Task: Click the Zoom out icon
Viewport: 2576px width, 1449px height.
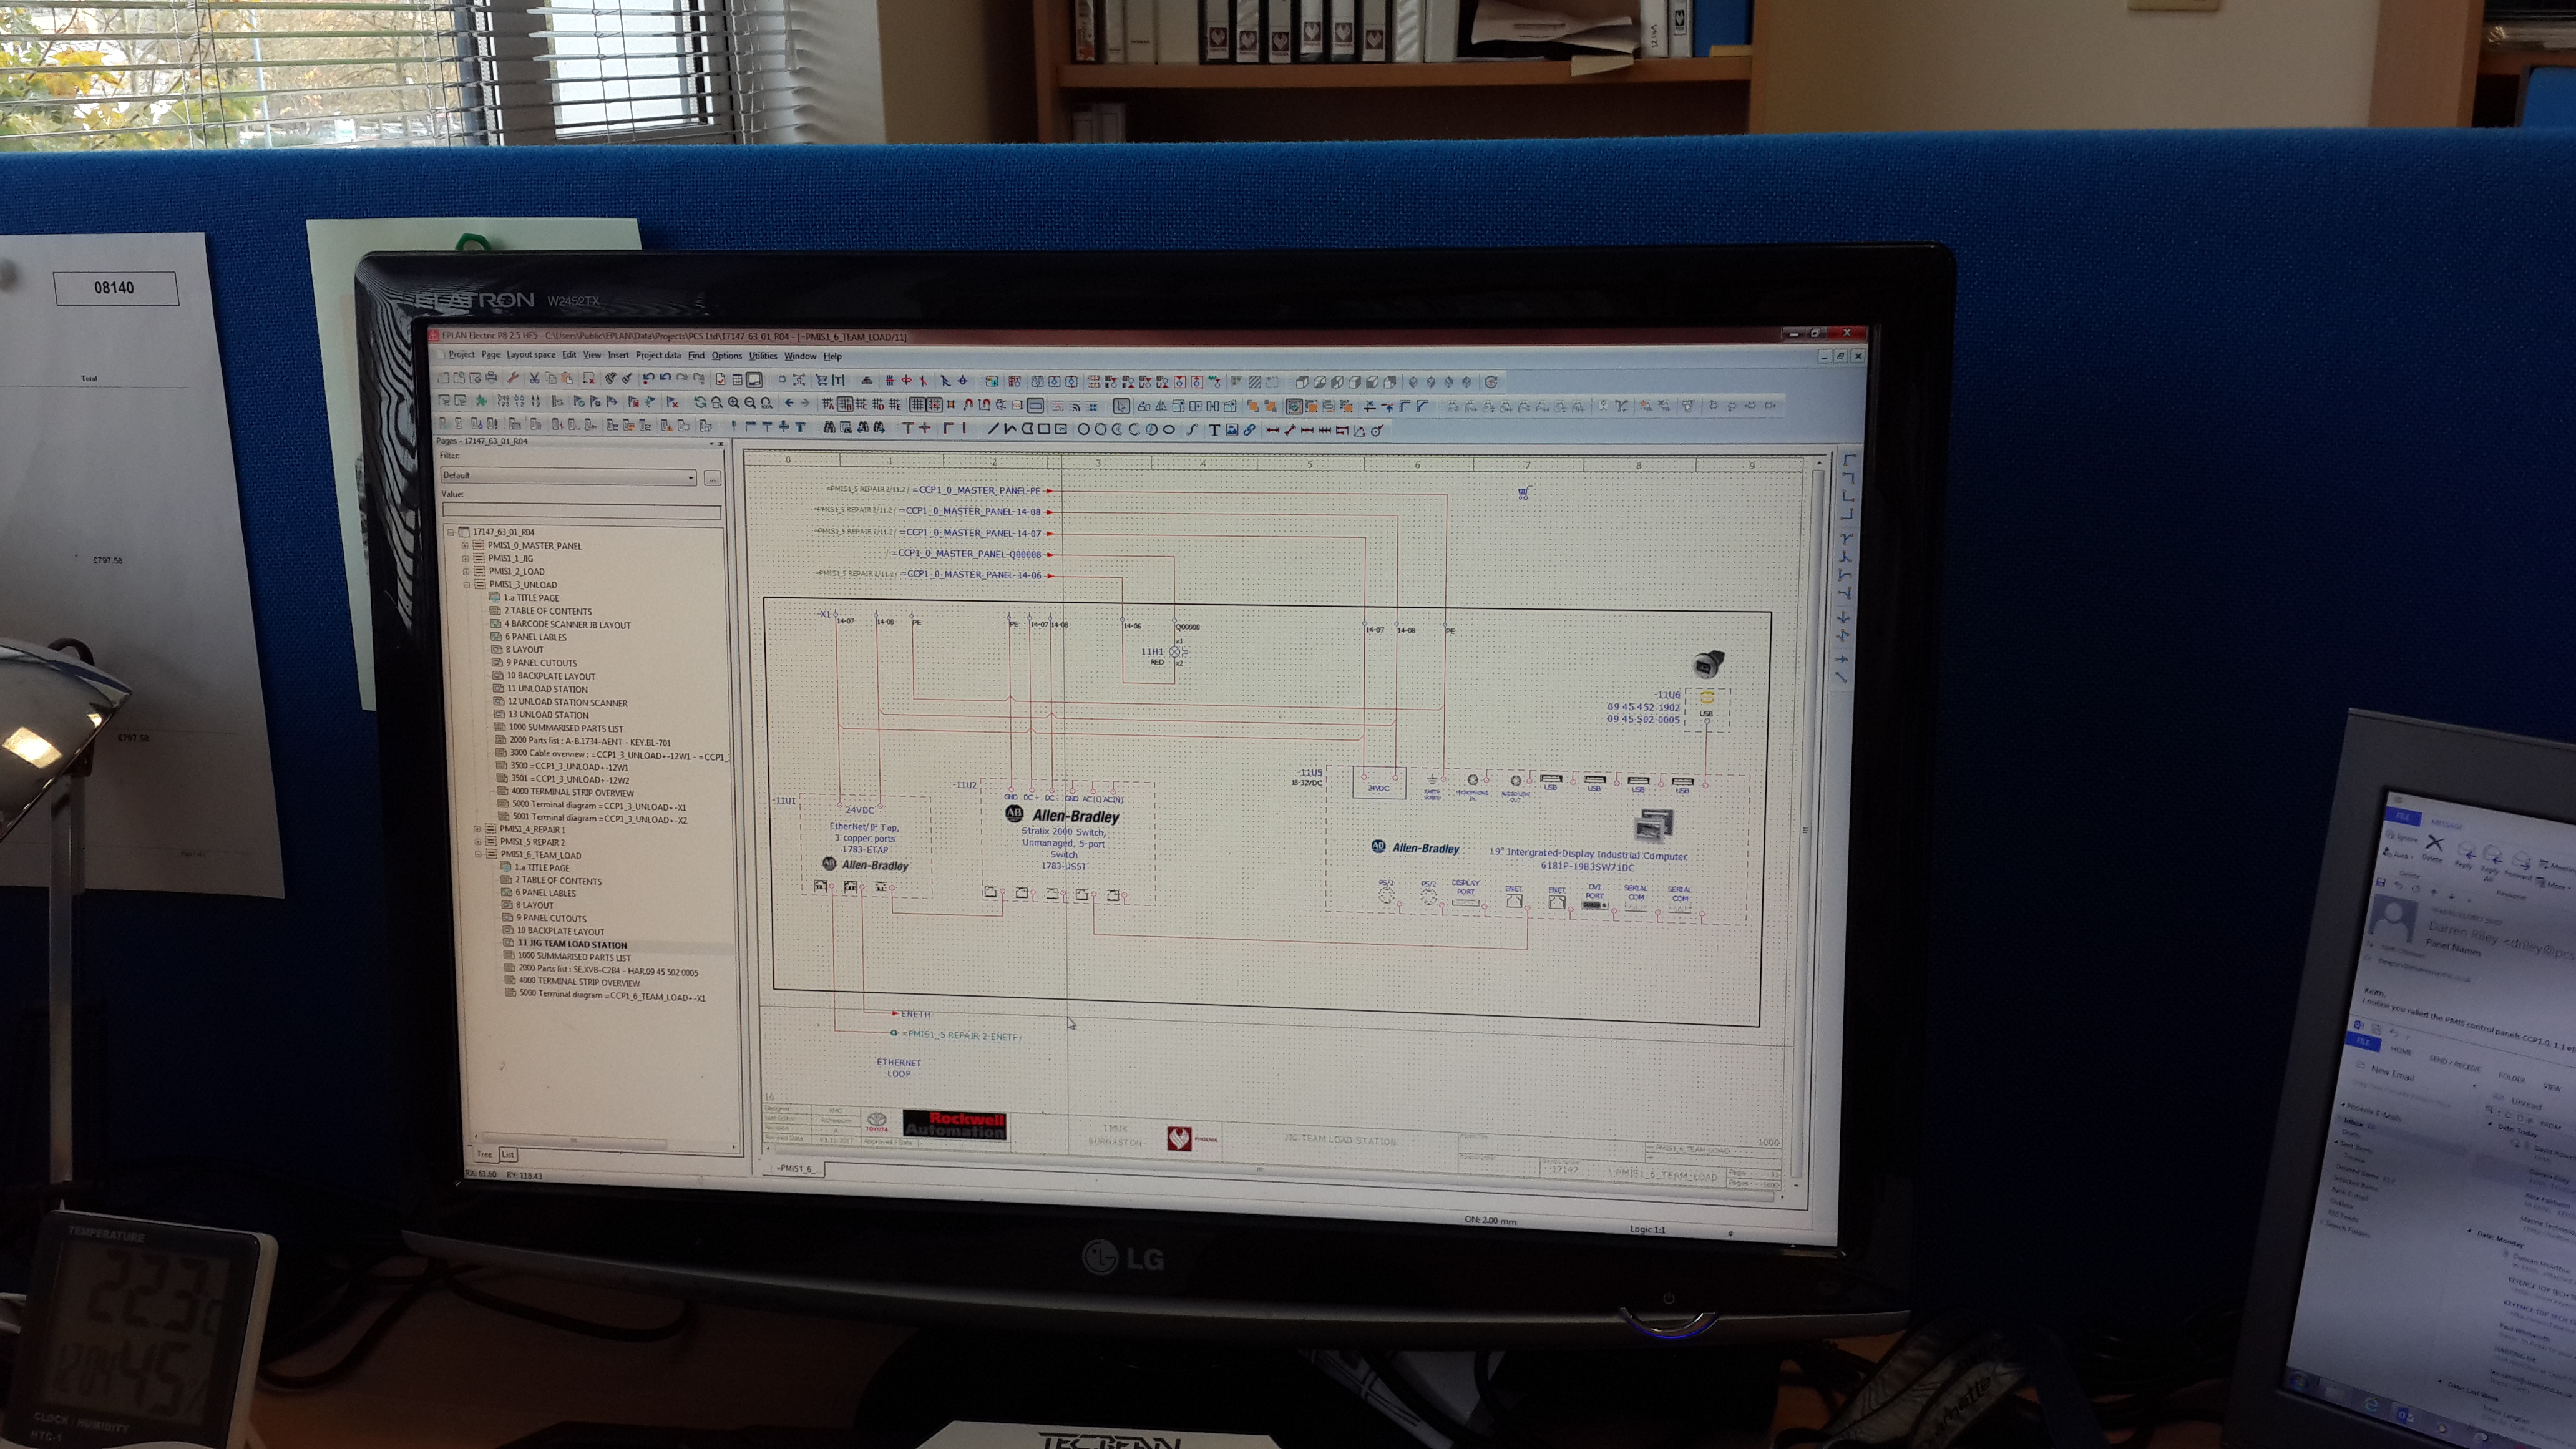Action: click(750, 403)
